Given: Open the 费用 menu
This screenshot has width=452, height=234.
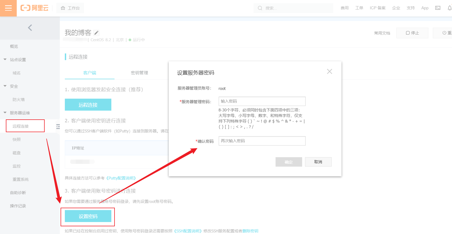Looking at the screenshot, I should pyautogui.click(x=344, y=8).
